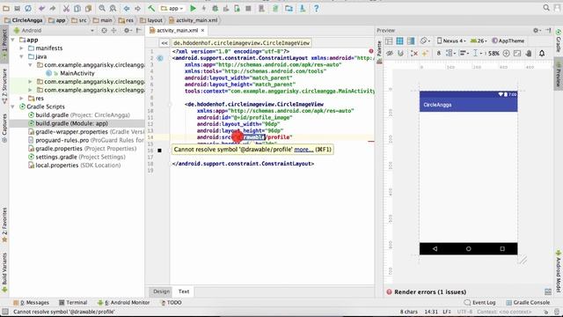Viewport: 563px width, 317px height.
Task: Click the res breadcrumb folder
Action: [126, 20]
